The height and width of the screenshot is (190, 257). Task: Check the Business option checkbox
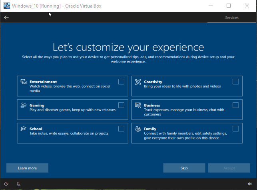[x=235, y=105]
